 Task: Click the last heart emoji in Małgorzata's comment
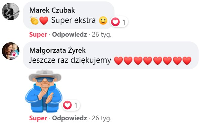point(187,61)
